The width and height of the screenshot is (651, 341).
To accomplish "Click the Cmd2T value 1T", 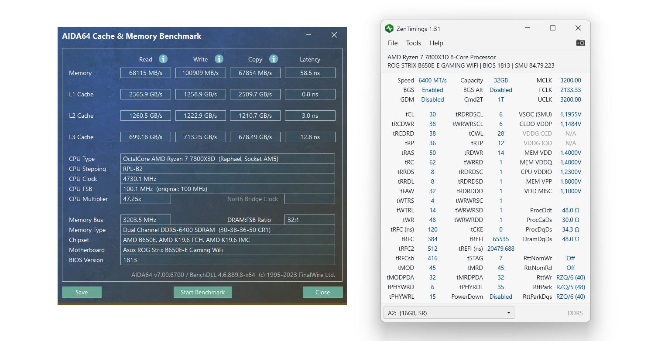I will (x=501, y=99).
